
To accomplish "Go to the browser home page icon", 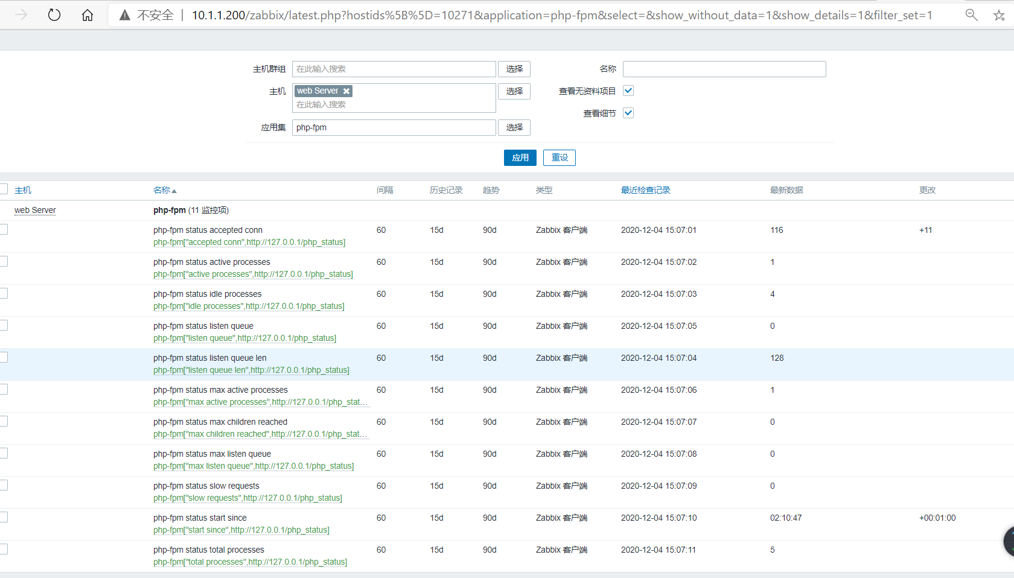I will coord(88,15).
